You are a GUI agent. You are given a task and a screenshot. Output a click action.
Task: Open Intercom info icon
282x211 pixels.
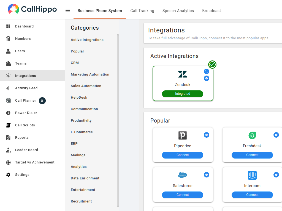(x=276, y=175)
